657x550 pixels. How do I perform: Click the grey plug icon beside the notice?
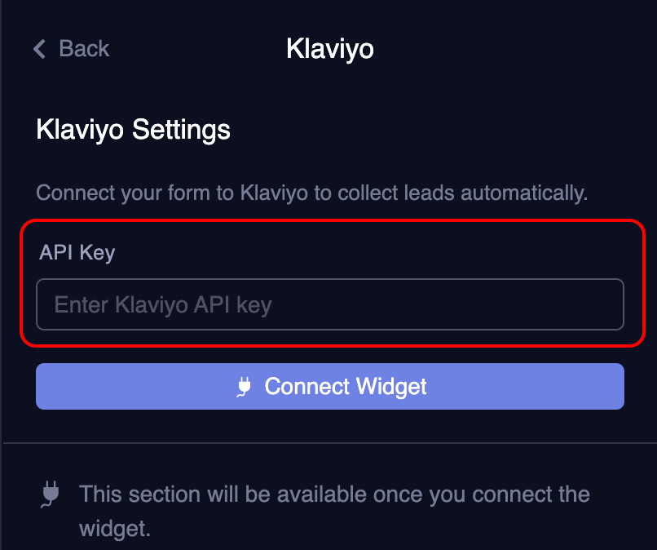click(51, 495)
